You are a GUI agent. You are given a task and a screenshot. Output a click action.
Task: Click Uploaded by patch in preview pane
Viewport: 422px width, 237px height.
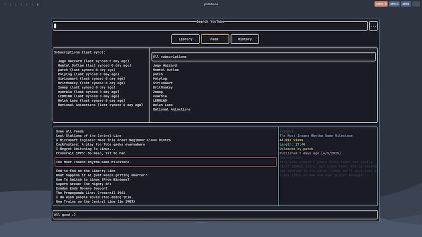[x=296, y=149]
